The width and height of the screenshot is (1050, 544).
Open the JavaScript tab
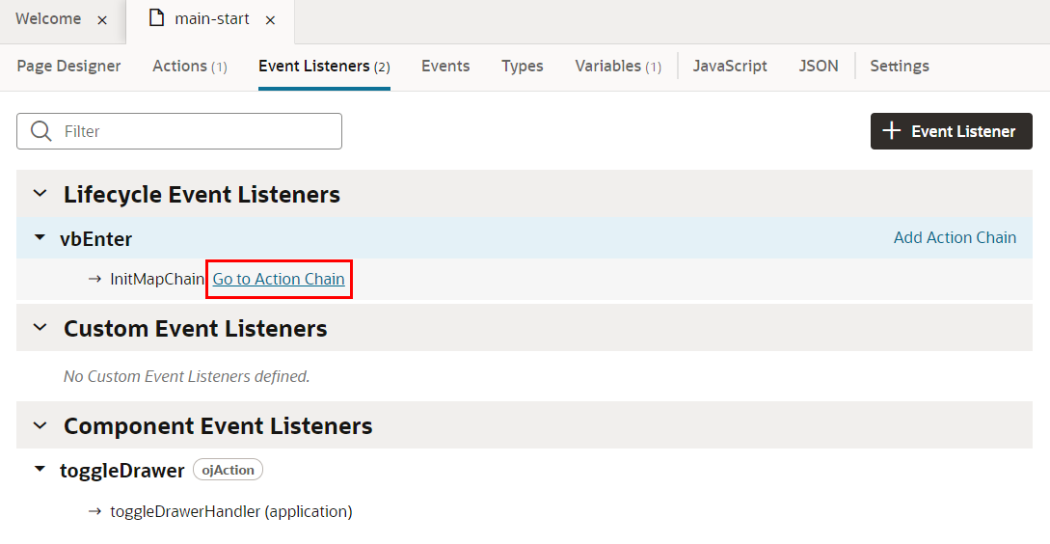coord(730,66)
